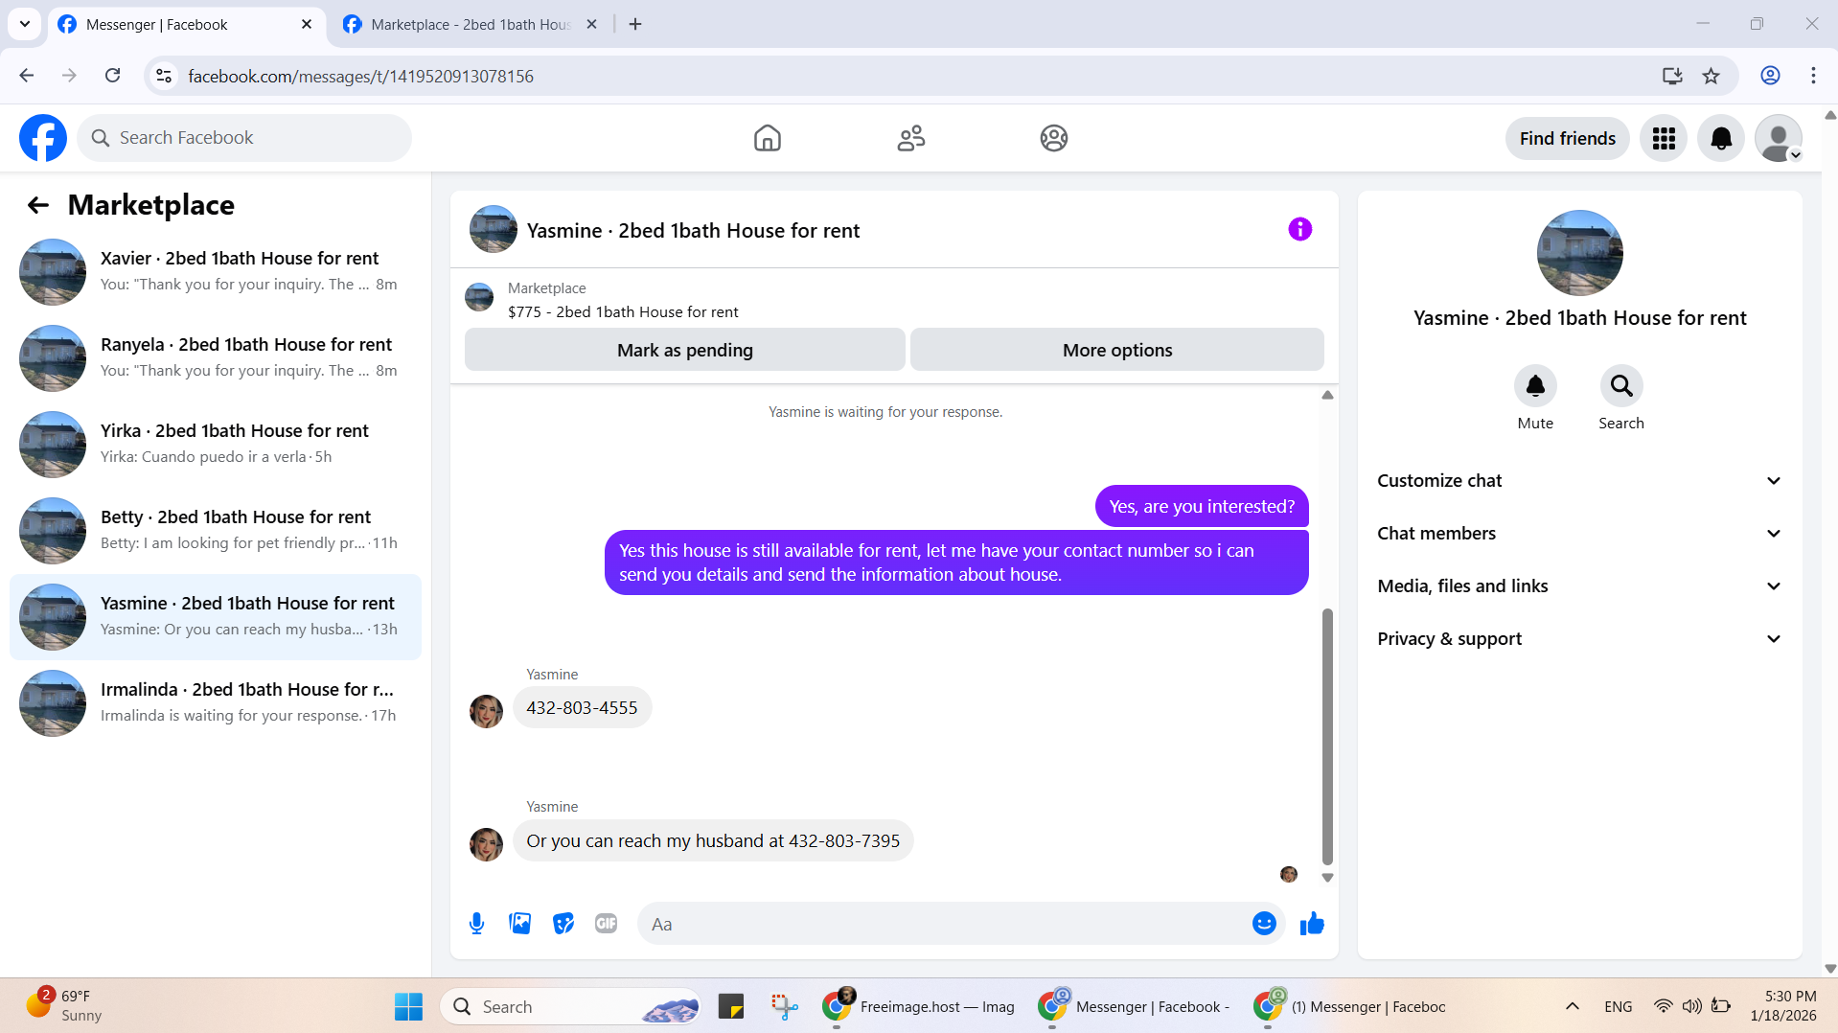The width and height of the screenshot is (1838, 1033).
Task: Attach a photo file icon
Action: (x=519, y=924)
